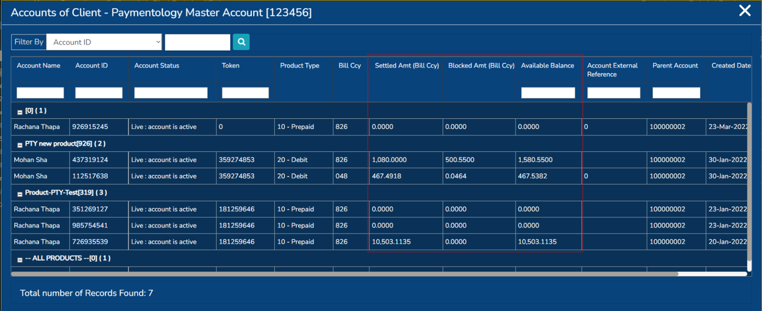The image size is (762, 311).
Task: Collapse the ALL PRODUCTS --[0] group
Action: tap(20, 260)
